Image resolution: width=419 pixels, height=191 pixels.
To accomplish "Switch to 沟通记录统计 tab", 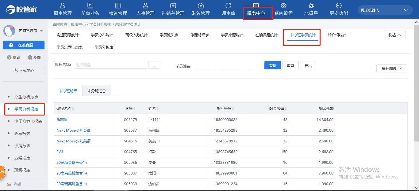I will pos(68,35).
